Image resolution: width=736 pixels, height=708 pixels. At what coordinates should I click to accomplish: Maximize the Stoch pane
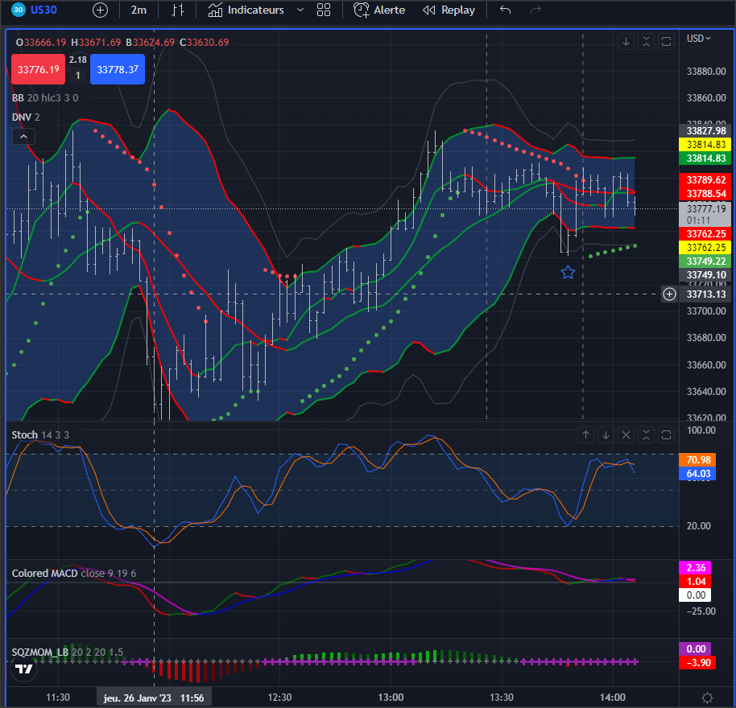[666, 435]
